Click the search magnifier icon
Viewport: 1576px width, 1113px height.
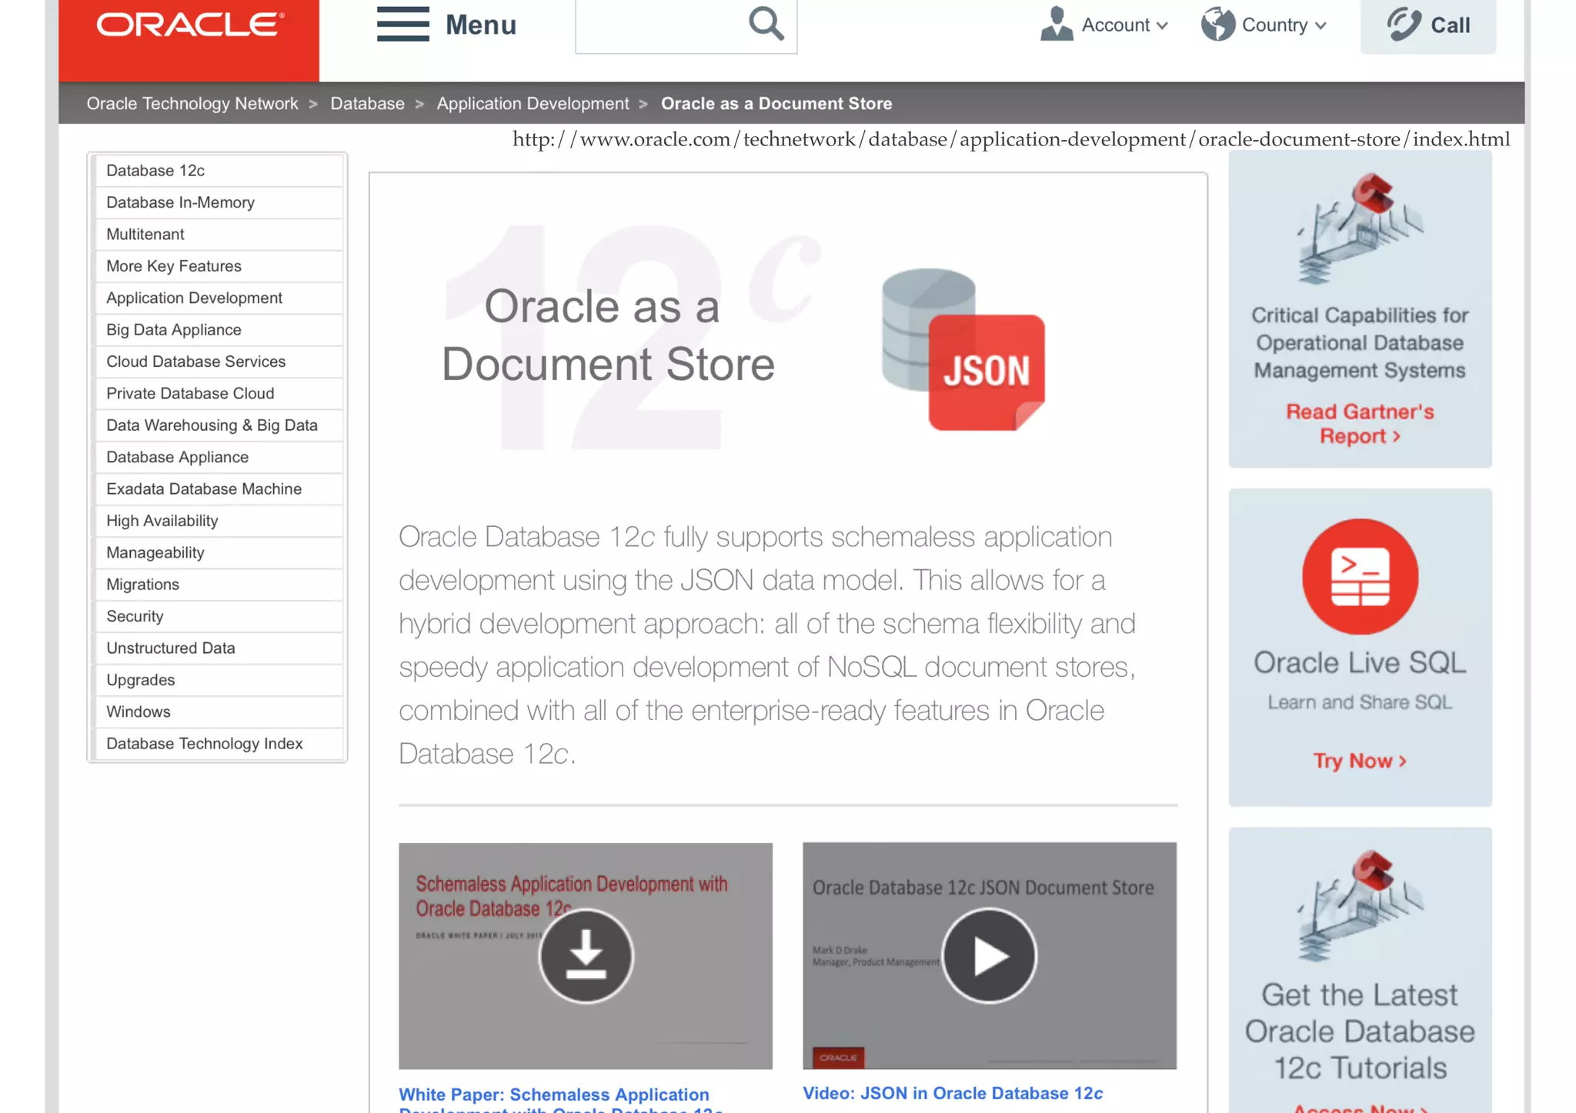(x=766, y=24)
